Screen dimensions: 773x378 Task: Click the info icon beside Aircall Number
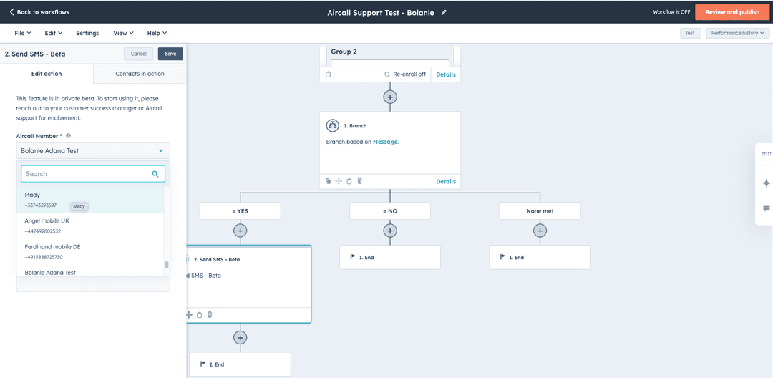pos(69,135)
